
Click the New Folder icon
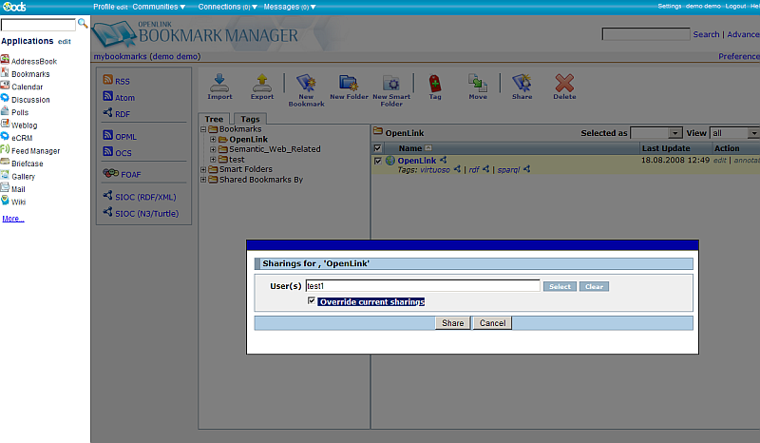(349, 84)
